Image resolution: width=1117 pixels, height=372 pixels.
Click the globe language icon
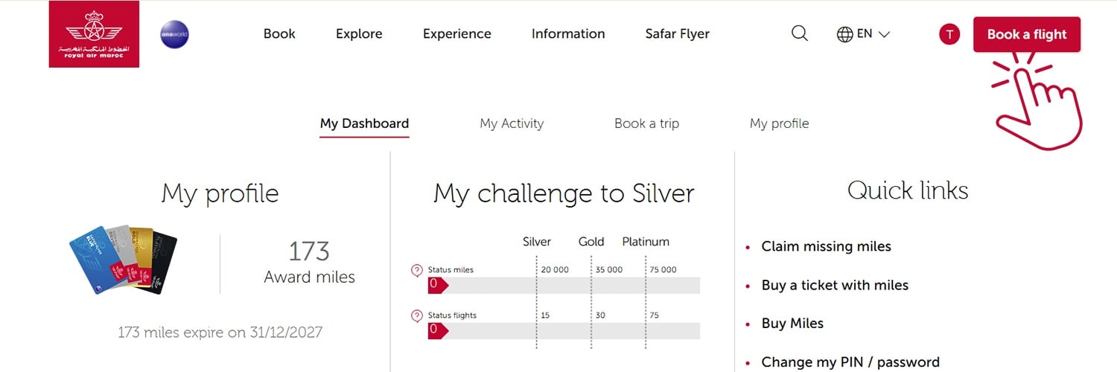[x=844, y=34]
